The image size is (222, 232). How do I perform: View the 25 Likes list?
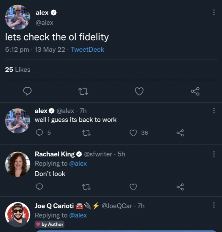(x=18, y=70)
